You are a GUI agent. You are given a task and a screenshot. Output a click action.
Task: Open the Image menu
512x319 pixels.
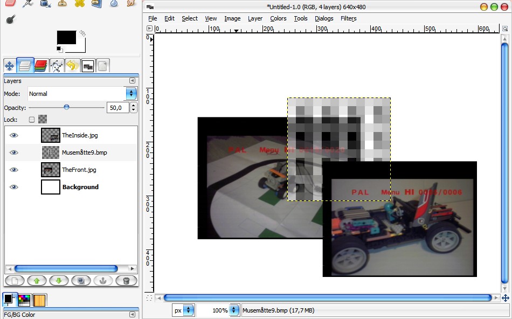click(x=232, y=18)
